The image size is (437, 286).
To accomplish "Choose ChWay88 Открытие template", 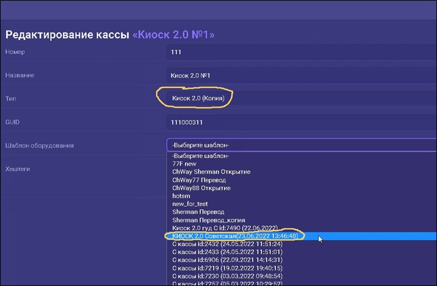I will 302,188.
